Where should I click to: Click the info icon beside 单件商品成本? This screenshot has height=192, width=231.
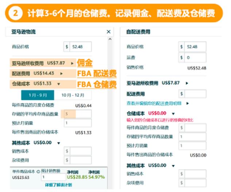pos(38,171)
